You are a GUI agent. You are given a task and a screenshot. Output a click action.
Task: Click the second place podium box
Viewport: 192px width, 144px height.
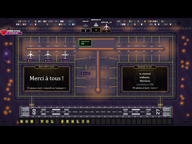(85, 31)
